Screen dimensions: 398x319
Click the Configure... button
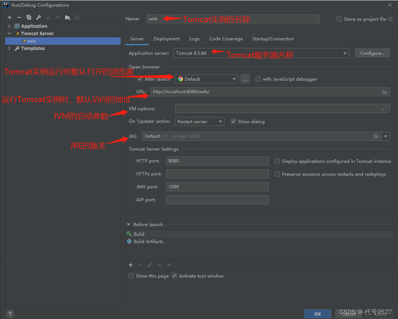(x=372, y=53)
